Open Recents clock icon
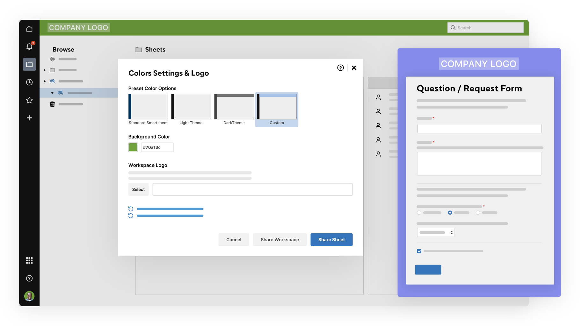 tap(29, 82)
